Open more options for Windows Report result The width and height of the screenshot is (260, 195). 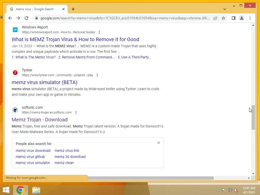[99, 32]
